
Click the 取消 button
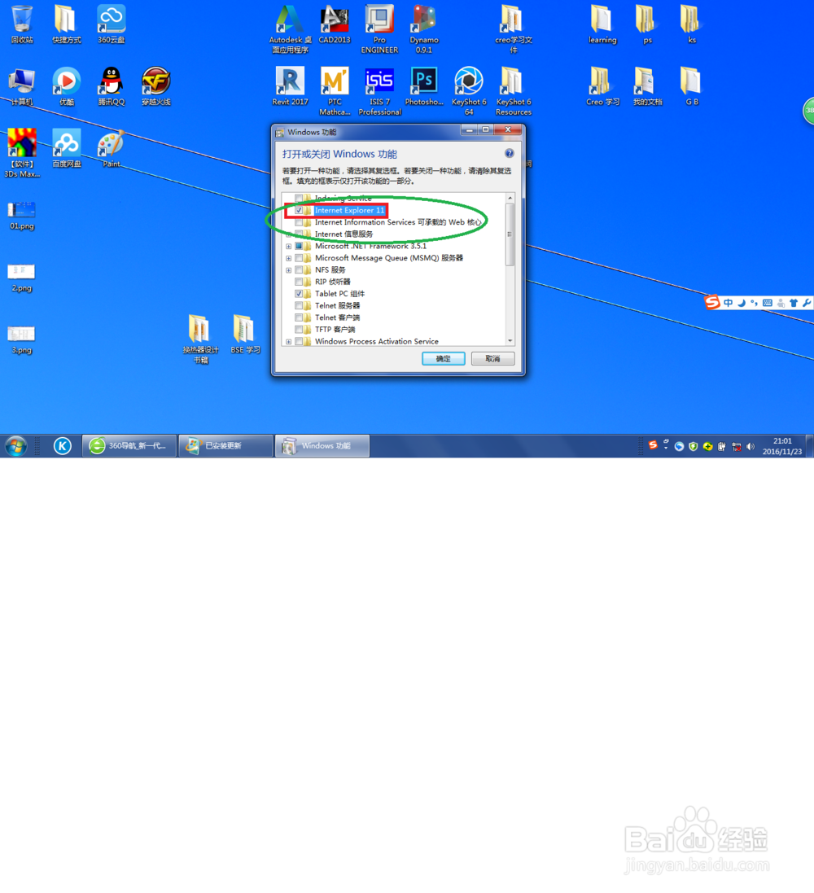[492, 359]
